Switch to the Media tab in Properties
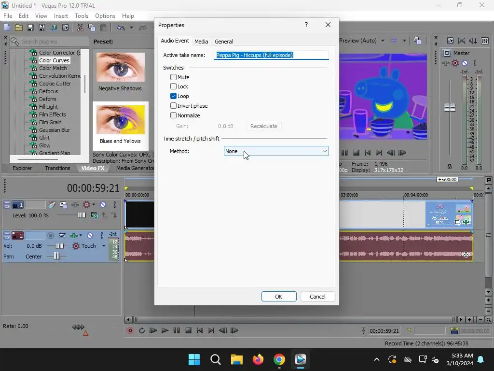 [x=201, y=42]
